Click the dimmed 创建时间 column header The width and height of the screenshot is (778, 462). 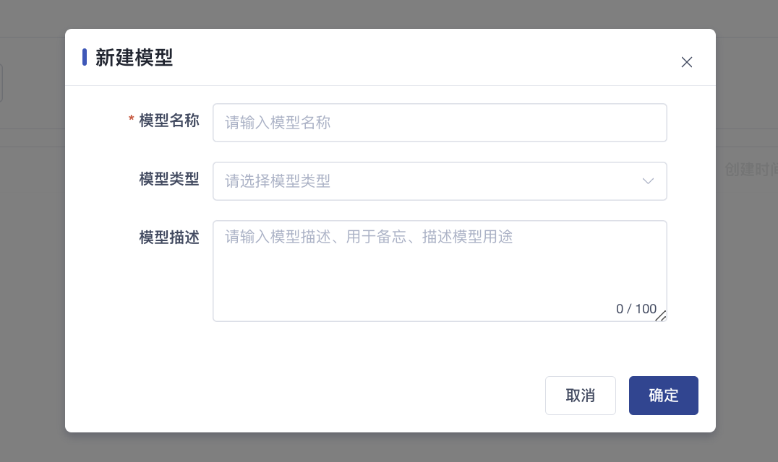pyautogui.click(x=751, y=170)
